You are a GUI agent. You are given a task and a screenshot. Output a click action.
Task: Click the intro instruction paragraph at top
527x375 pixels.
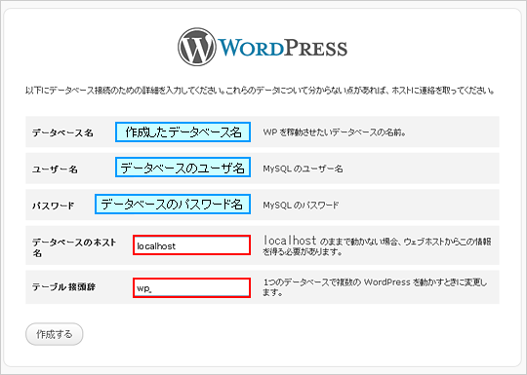tap(260, 91)
